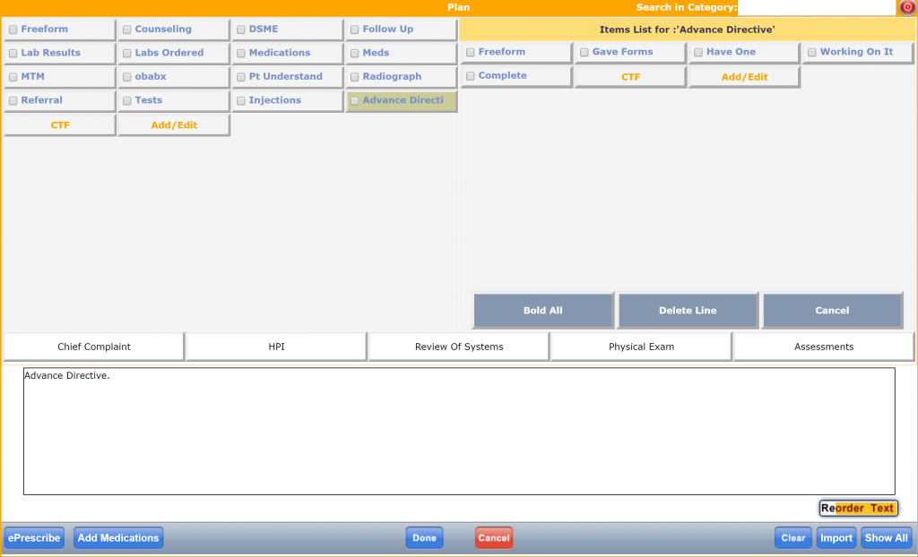Screen dimensions: 918x557
Task: Click the ePrescribe button
Action: (x=35, y=538)
